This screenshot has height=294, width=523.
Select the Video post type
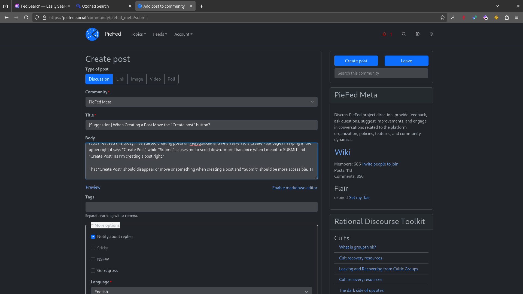point(155,79)
